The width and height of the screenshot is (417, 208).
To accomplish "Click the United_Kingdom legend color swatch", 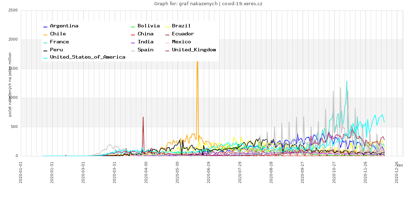I will click(x=167, y=51).
